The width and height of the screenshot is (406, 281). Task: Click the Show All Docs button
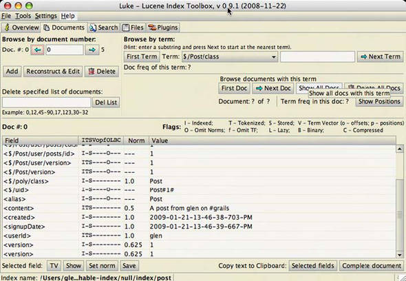tap(319, 87)
